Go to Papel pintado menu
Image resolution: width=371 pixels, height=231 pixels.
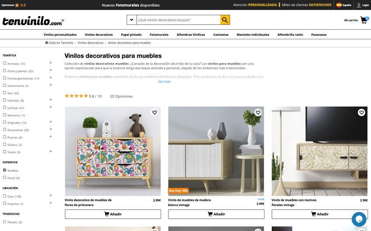pos(131,34)
